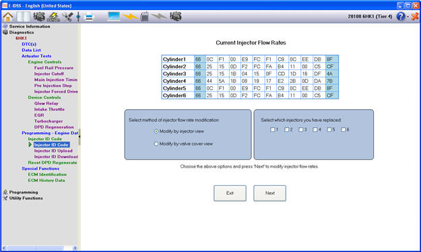Open Special Functions in the tree
Screen dimensions: 421x252
pyautogui.click(x=40, y=168)
